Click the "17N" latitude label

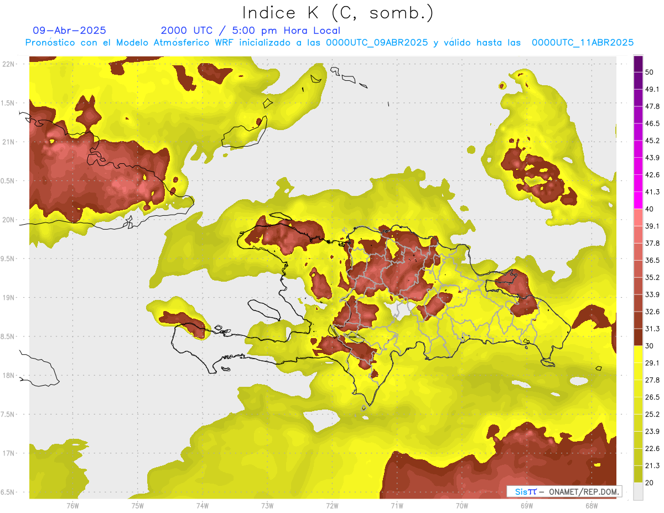[8, 453]
